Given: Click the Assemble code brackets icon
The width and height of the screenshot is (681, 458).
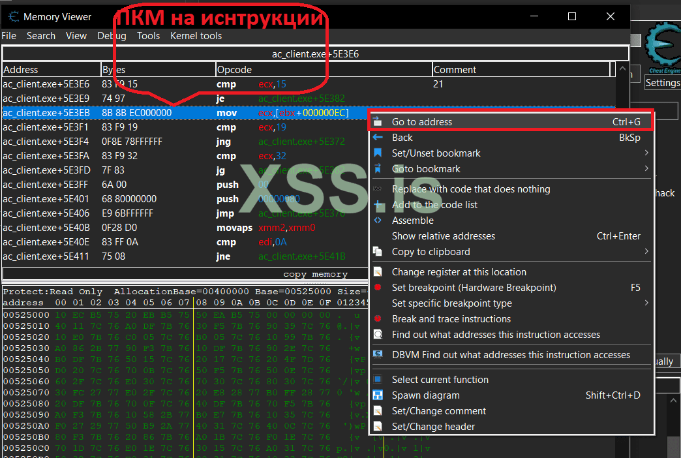Looking at the screenshot, I should 378,221.
